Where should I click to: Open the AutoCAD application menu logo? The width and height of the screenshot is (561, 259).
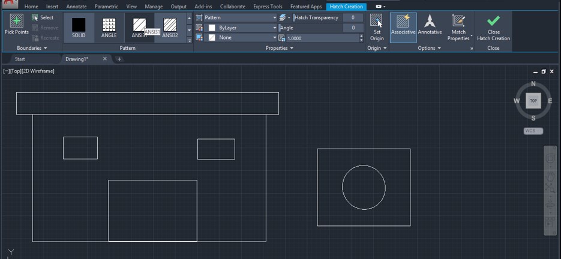10,5
